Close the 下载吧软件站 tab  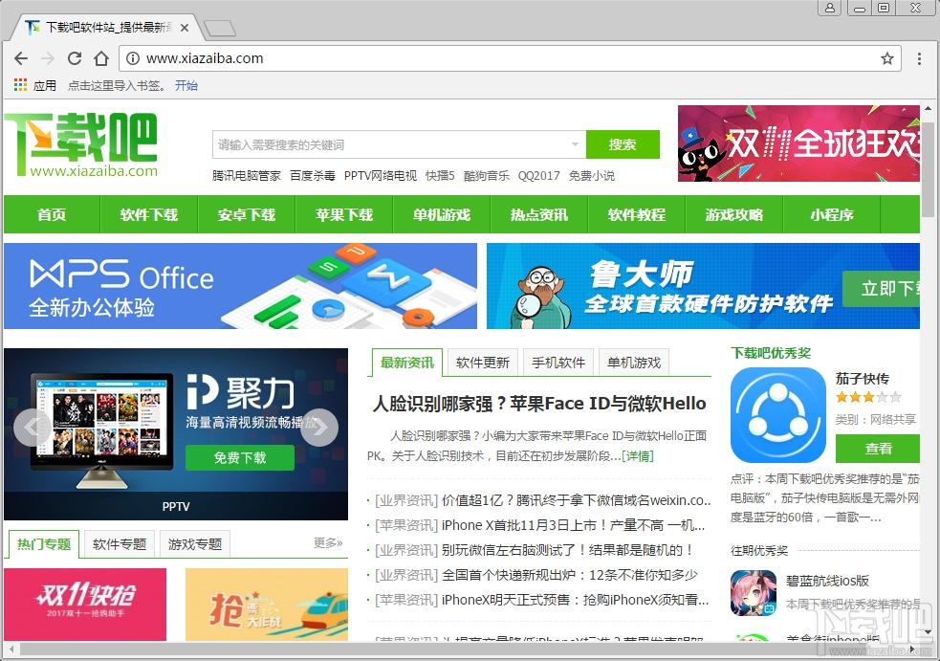[185, 28]
